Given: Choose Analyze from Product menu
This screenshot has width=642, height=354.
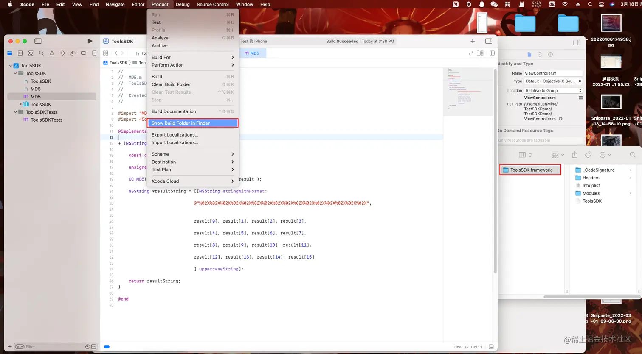Looking at the screenshot, I should tap(193, 38).
